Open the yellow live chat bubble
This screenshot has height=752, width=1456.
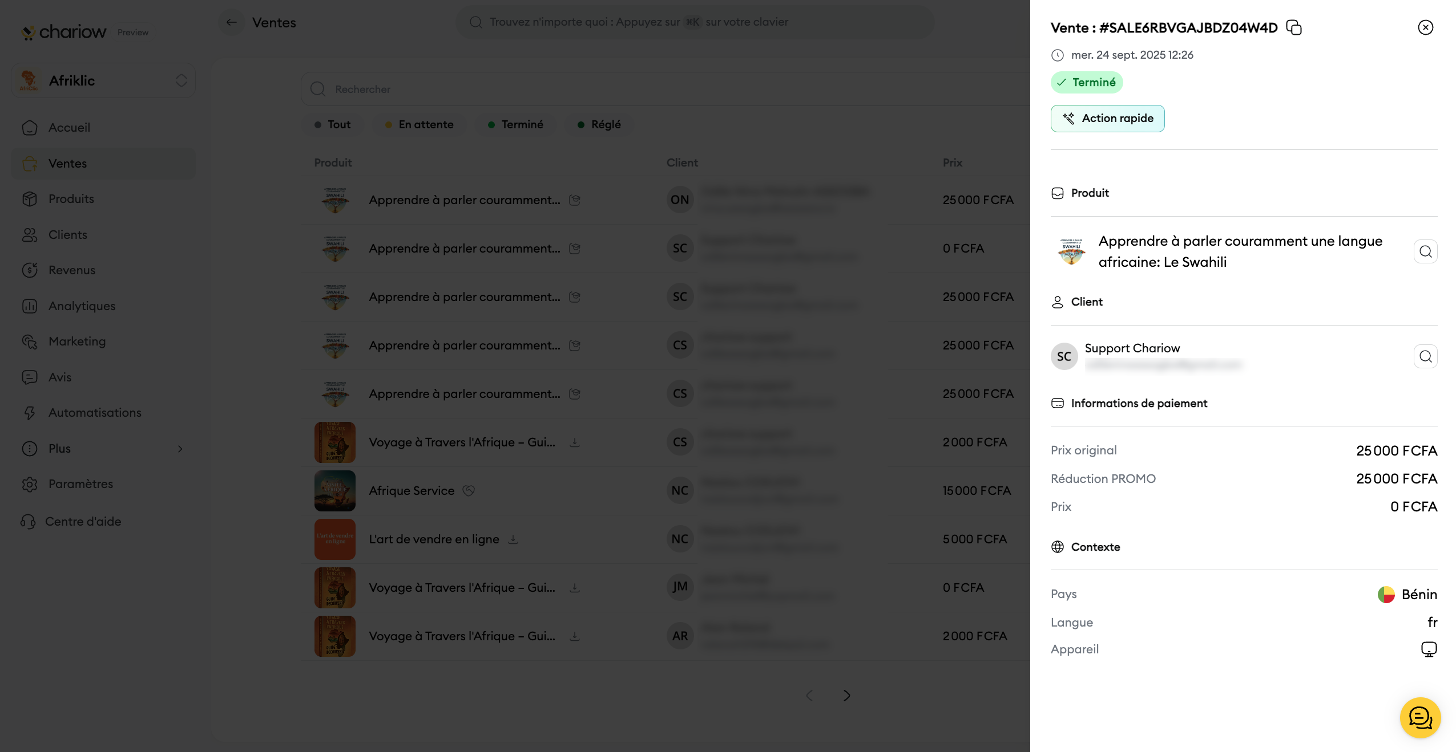tap(1420, 717)
